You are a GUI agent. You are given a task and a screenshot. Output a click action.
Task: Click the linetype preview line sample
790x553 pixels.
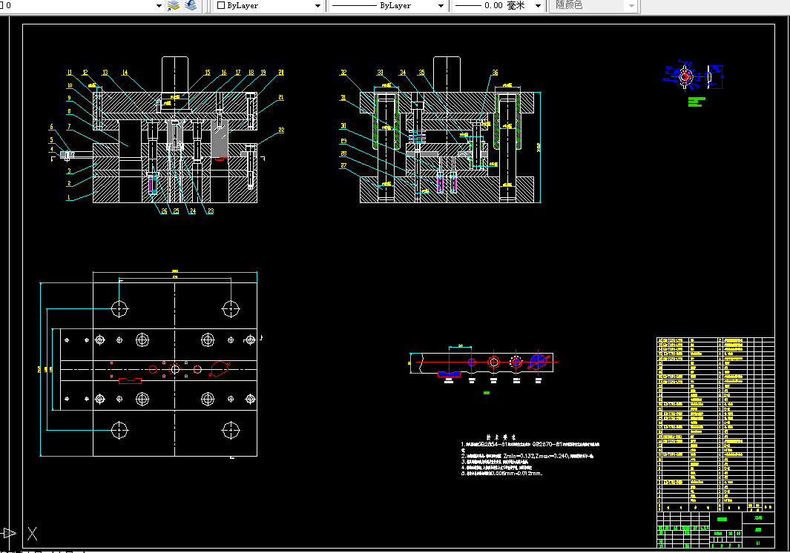(x=354, y=6)
